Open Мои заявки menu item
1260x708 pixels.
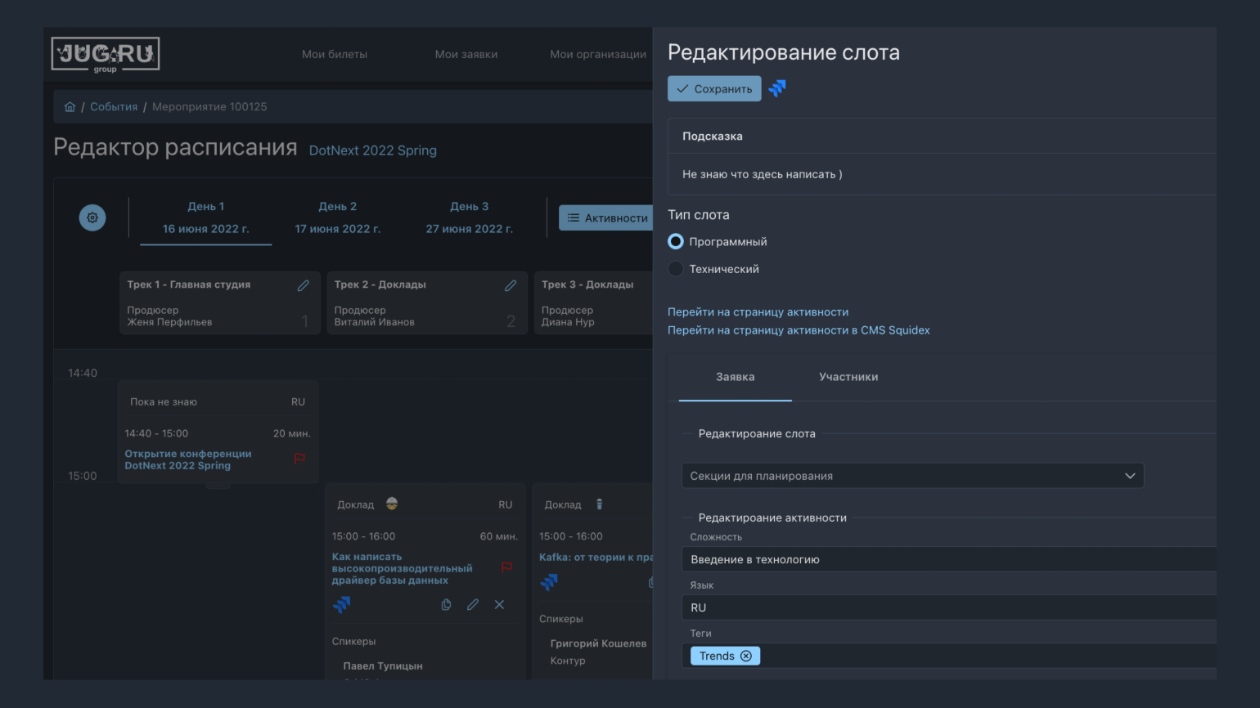(x=466, y=55)
